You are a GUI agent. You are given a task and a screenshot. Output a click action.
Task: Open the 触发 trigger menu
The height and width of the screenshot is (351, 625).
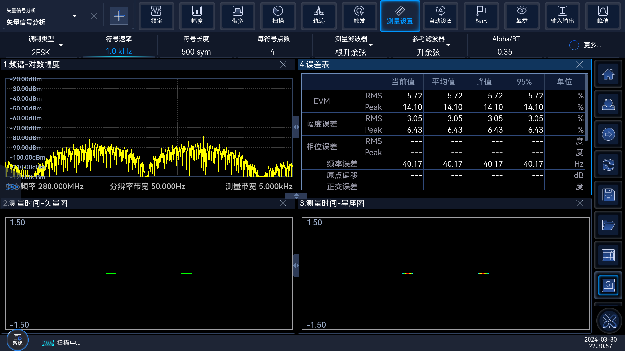(x=359, y=16)
